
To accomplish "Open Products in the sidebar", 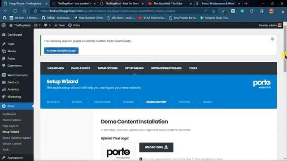I will click(13, 82).
